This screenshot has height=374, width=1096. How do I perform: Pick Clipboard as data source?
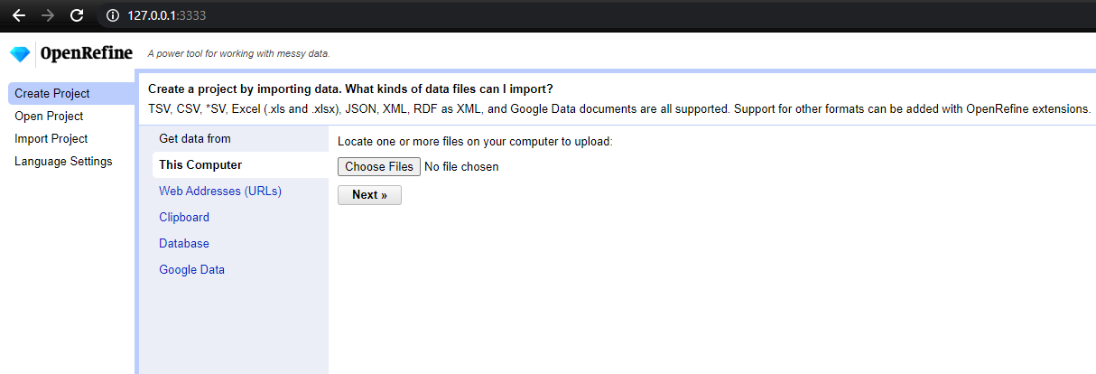pyautogui.click(x=184, y=218)
